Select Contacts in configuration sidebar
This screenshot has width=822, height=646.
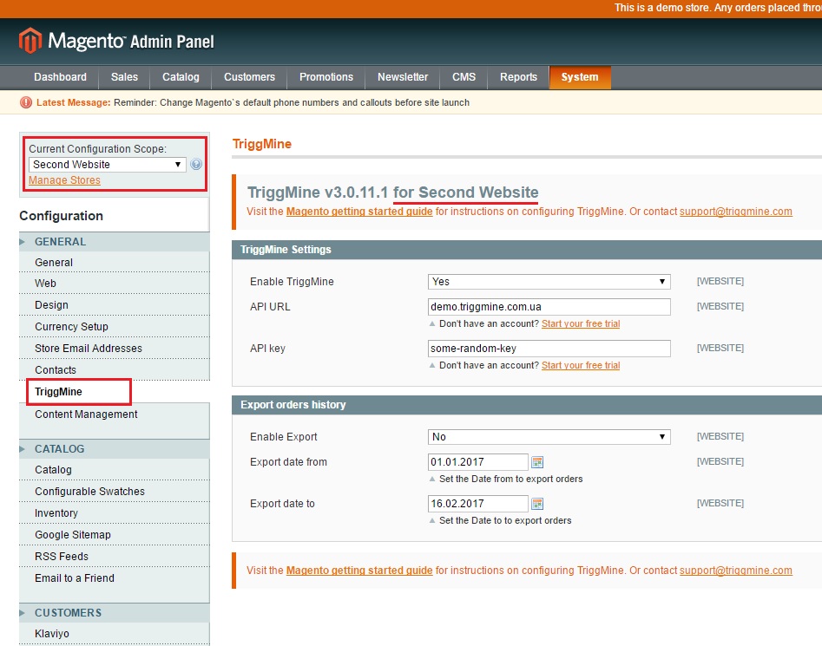pos(115,369)
